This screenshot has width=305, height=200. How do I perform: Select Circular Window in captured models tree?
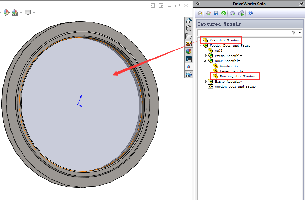[224, 40]
